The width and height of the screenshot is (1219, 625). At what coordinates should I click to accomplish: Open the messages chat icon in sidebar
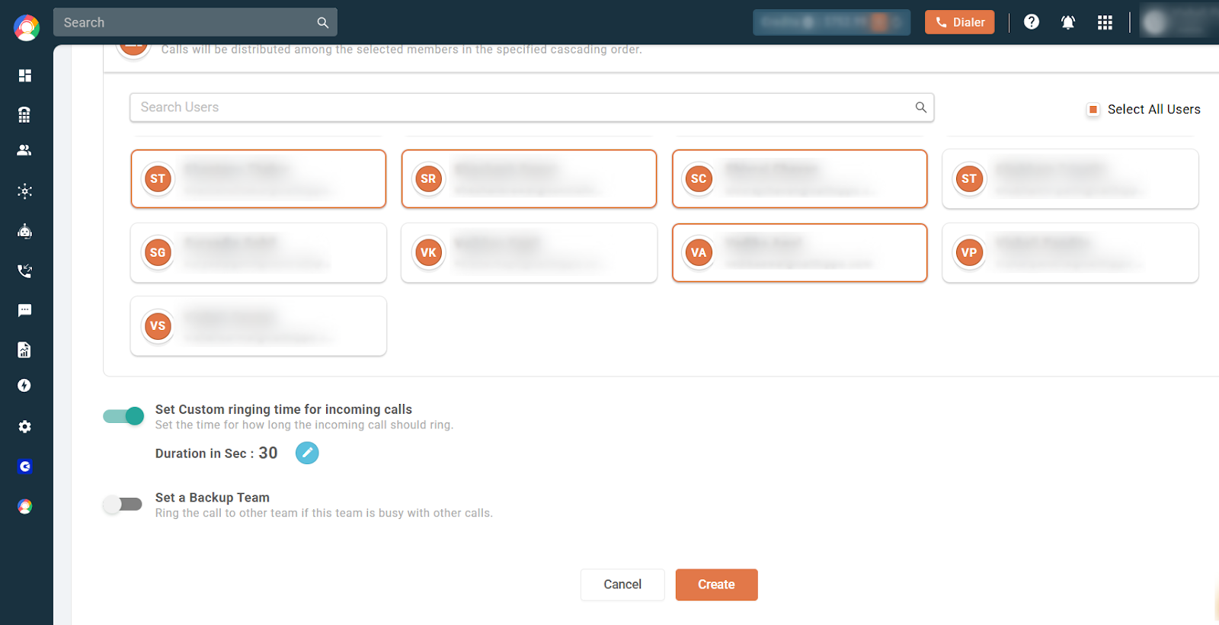(x=25, y=310)
